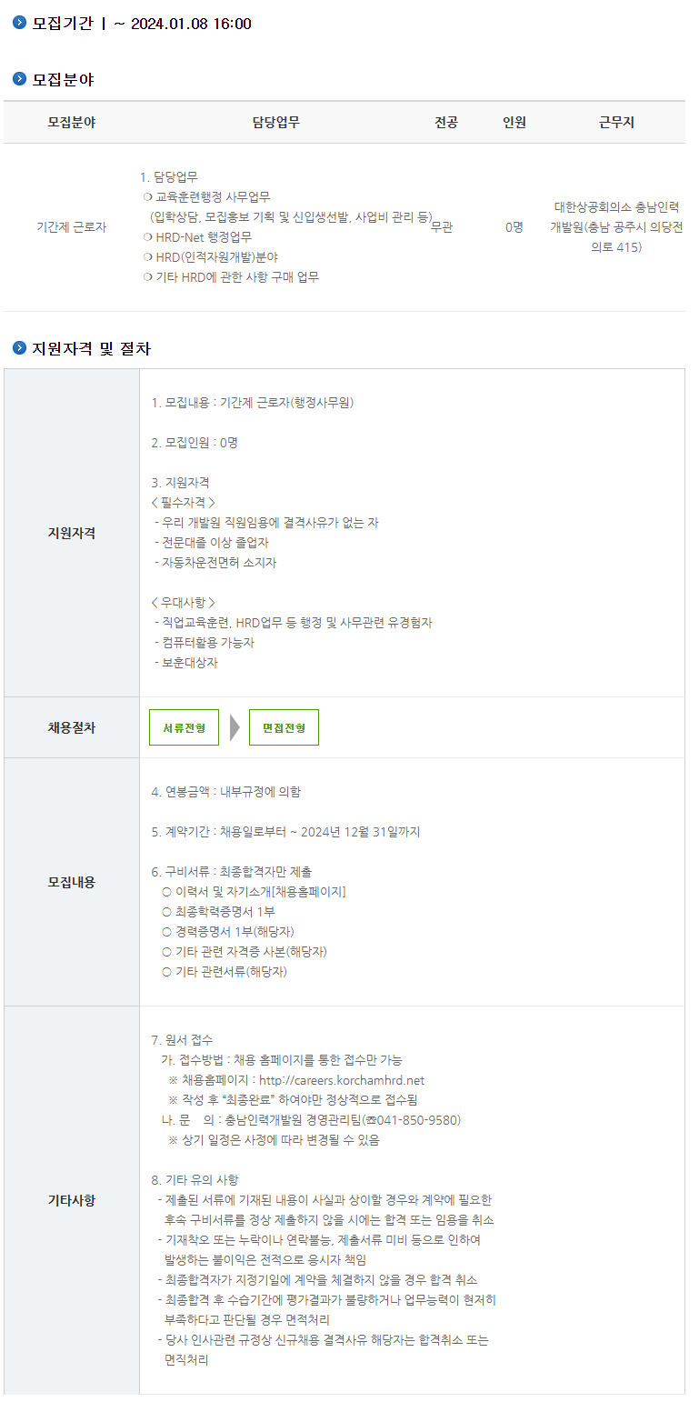Click the gray arrow between recruitment steps
699x1402 pixels.
(235, 727)
